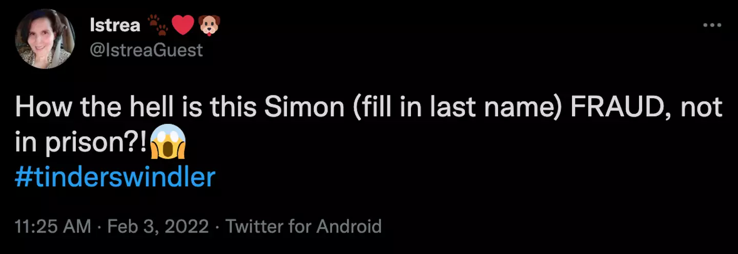
Task: Open the Twitter for Android source link
Action: point(303,226)
